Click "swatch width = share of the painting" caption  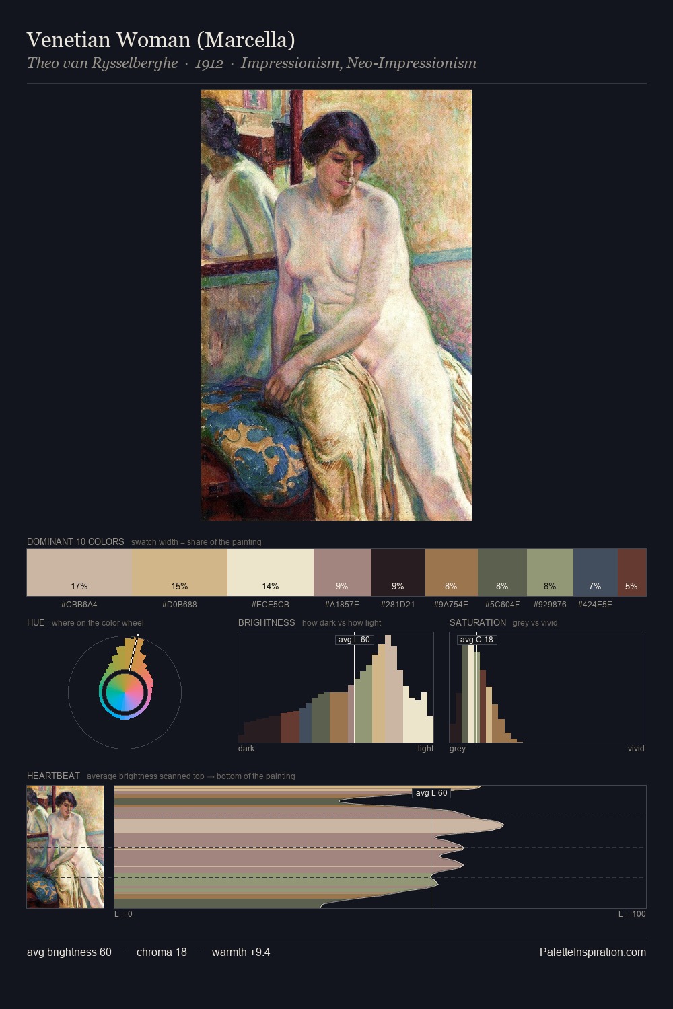tap(196, 542)
